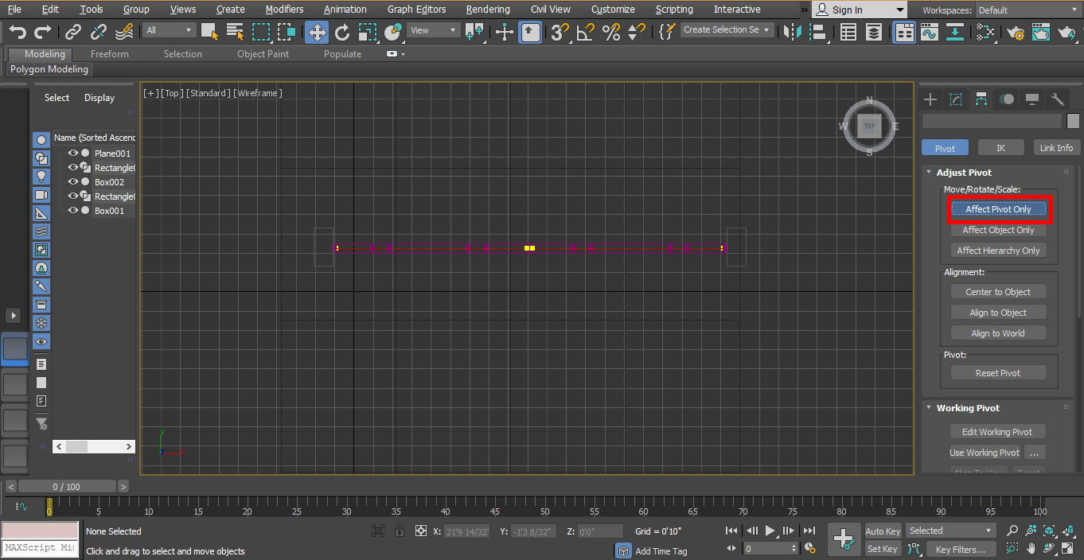Screen dimensions: 1084x560
Task: Open the Modifiers menu
Action: pos(284,9)
